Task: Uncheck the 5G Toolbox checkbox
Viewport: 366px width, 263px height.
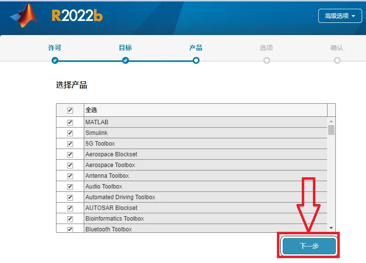Action: (x=70, y=144)
